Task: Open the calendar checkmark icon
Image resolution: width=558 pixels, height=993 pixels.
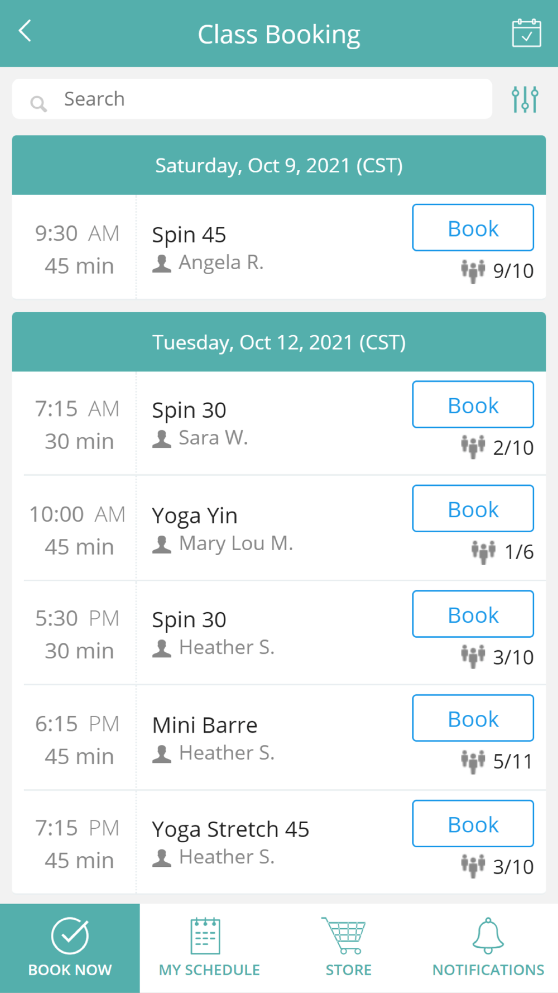Action: click(526, 33)
